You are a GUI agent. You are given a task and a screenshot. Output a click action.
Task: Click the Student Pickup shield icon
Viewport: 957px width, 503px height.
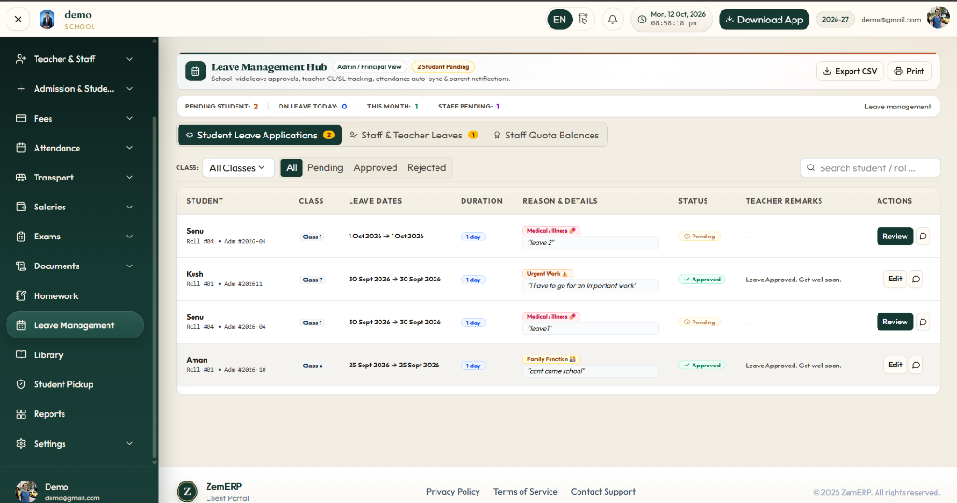[x=21, y=384]
